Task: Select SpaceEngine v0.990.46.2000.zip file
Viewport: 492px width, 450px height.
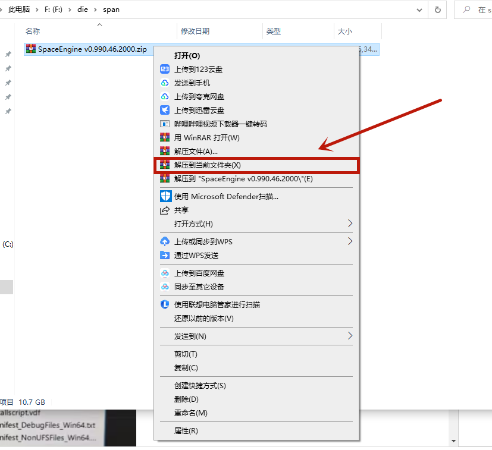Action: (92, 49)
